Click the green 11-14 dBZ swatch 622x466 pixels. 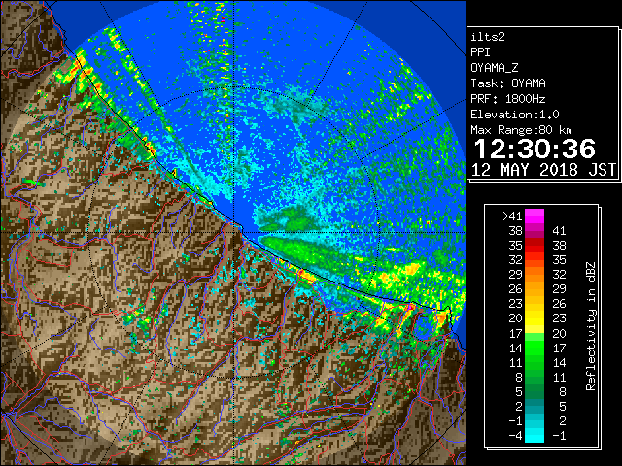coord(535,362)
